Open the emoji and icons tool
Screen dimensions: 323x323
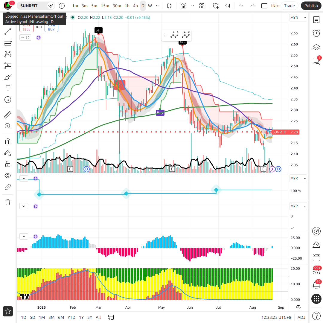click(7, 100)
